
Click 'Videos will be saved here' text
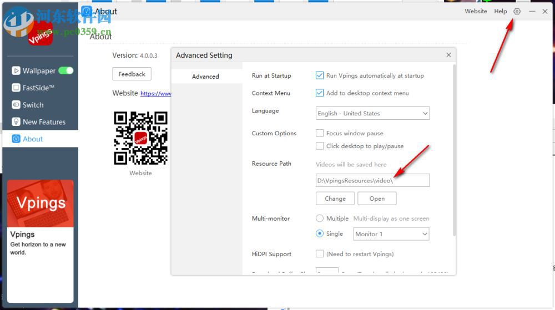[351, 164]
